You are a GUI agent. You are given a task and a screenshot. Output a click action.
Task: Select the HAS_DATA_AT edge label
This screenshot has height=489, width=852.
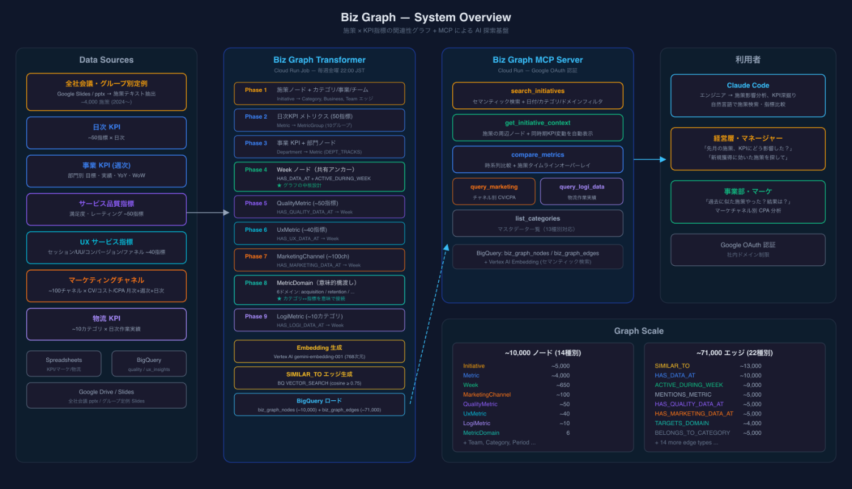click(675, 375)
